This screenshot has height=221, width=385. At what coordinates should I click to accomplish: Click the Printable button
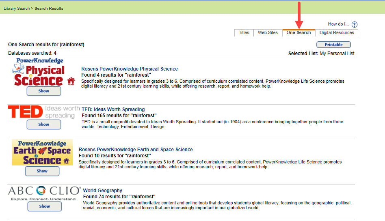[x=333, y=45]
